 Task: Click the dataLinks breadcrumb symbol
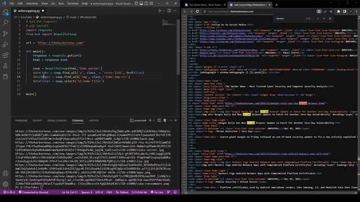(x=88, y=17)
